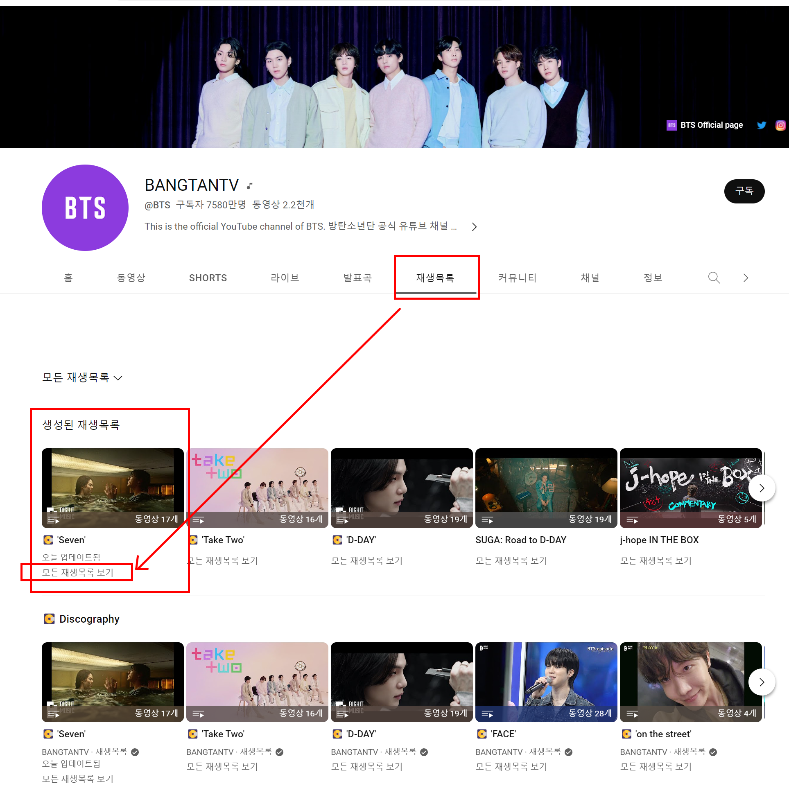Open the 모든 재생목록 sort dropdown
789x804 pixels.
[x=82, y=377]
